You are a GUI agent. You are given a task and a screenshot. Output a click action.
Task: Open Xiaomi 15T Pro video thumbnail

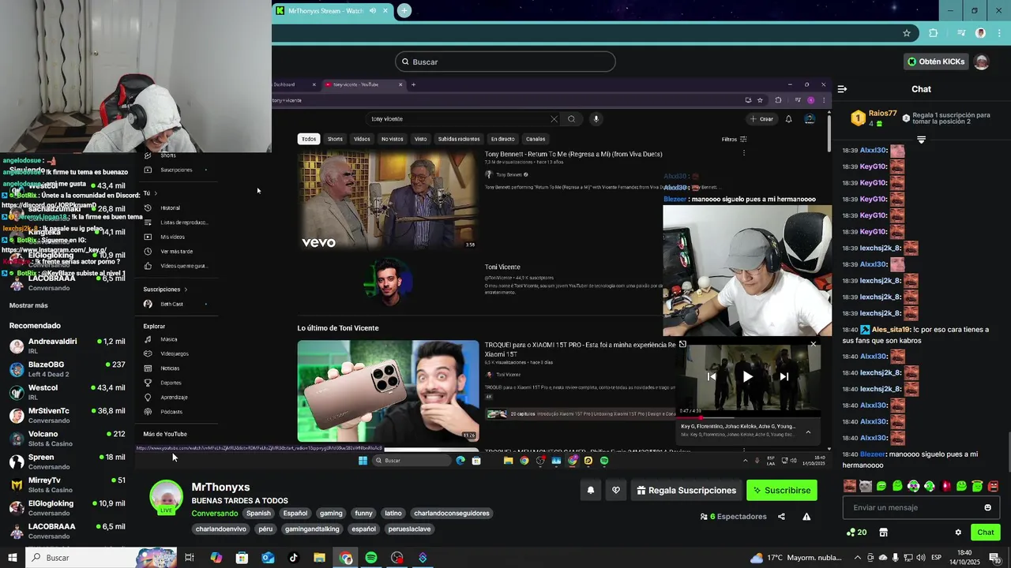(388, 390)
